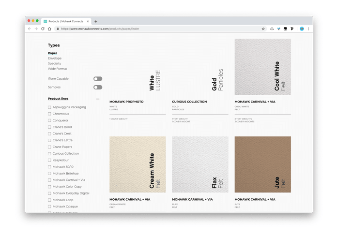
Task: Click the address bar URL field
Action: (160, 29)
